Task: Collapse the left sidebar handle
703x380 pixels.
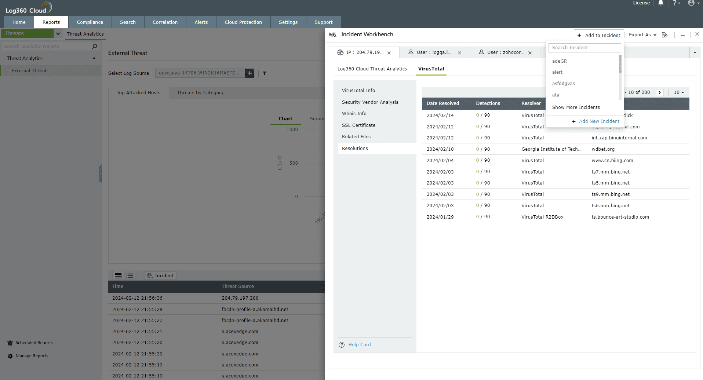Action: point(100,174)
